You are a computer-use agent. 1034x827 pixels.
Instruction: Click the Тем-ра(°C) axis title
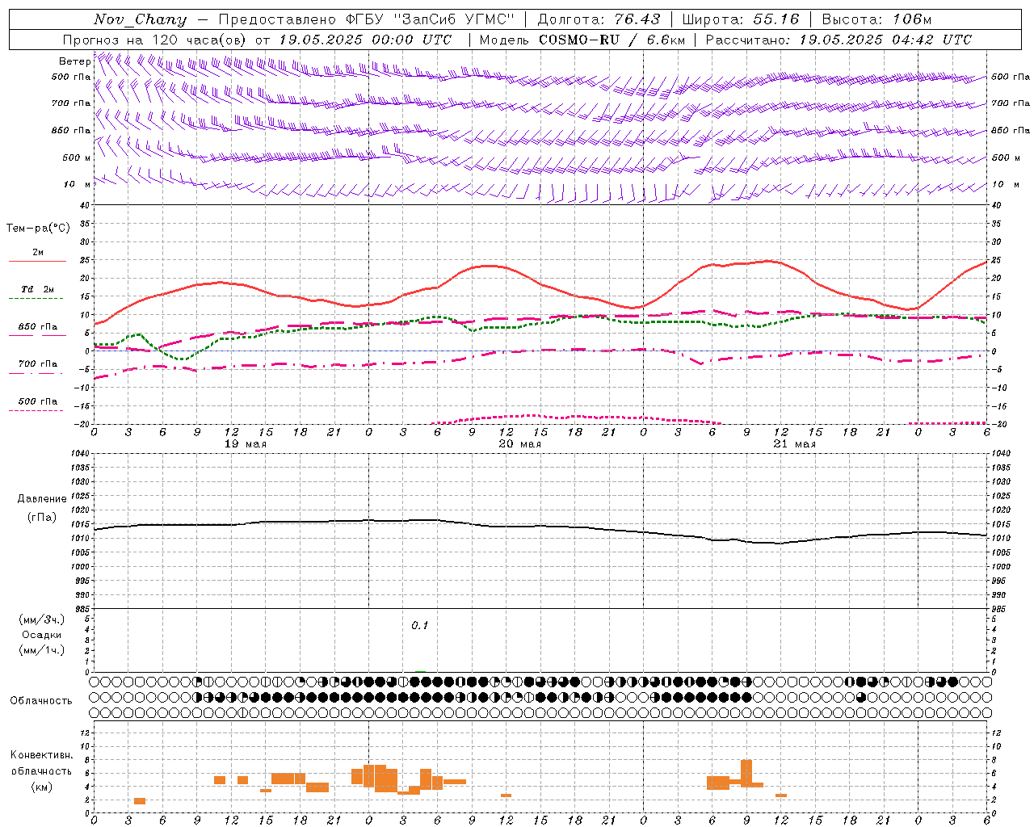pos(38,229)
